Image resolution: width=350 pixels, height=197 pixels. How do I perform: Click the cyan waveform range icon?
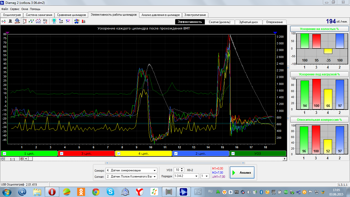click(x=54, y=21)
